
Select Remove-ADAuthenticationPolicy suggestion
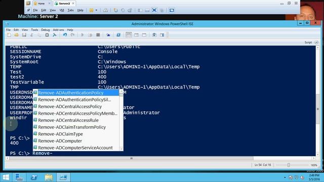(x=76, y=93)
